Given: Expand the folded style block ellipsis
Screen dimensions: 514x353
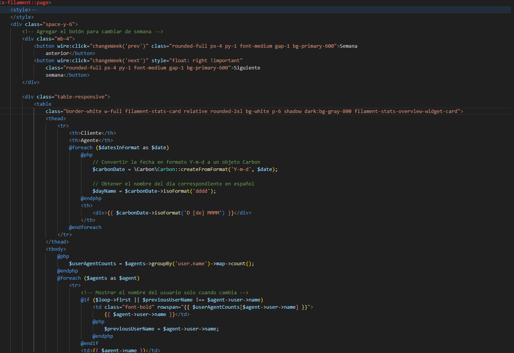Looking at the screenshot, I should (x=34, y=10).
